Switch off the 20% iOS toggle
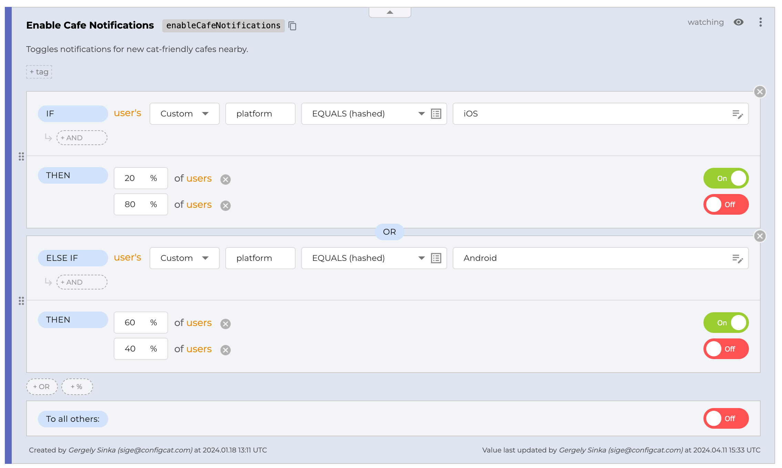Viewport: 782px width, 468px height. (x=726, y=178)
